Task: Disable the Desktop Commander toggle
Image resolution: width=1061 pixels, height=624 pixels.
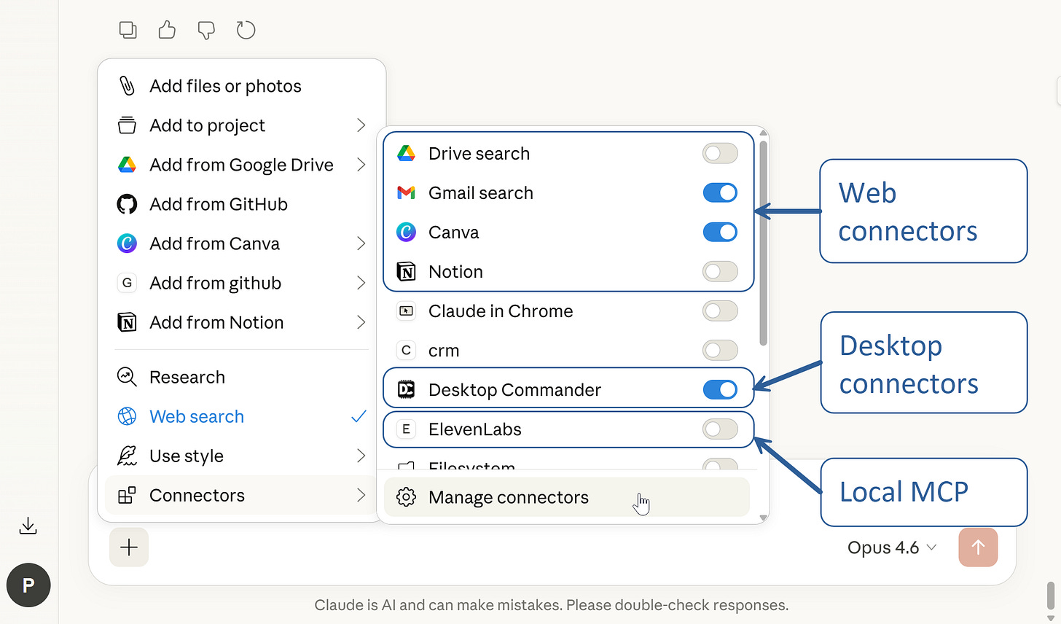Action: [x=720, y=390]
